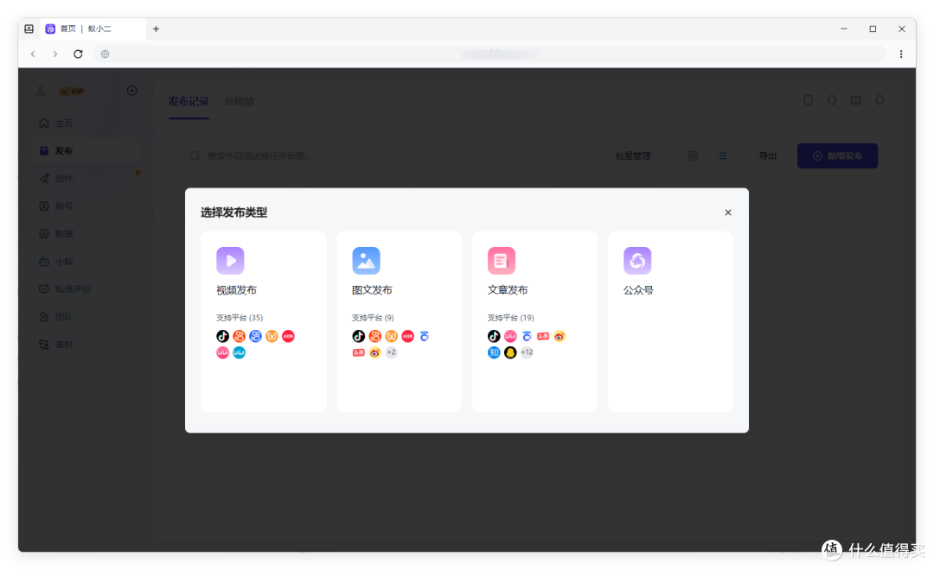Click orange butterfly icon in 视频发布 card

[272, 336]
